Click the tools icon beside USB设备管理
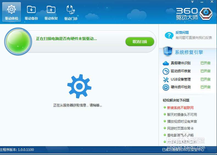The height and width of the screenshot is (155, 217). 166,79
